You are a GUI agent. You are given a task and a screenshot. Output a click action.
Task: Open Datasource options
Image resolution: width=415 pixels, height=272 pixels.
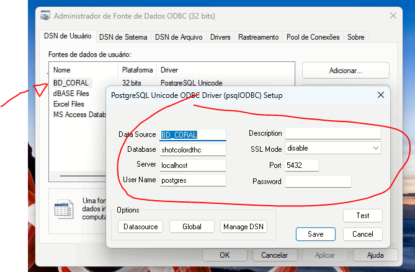click(x=141, y=227)
